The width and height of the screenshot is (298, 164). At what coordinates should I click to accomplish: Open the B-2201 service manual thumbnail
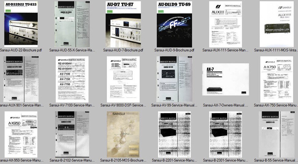pyautogui.click(x=174, y=134)
